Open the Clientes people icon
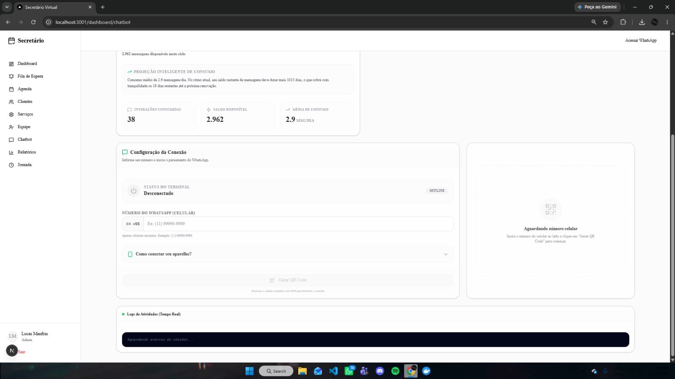 (11, 102)
